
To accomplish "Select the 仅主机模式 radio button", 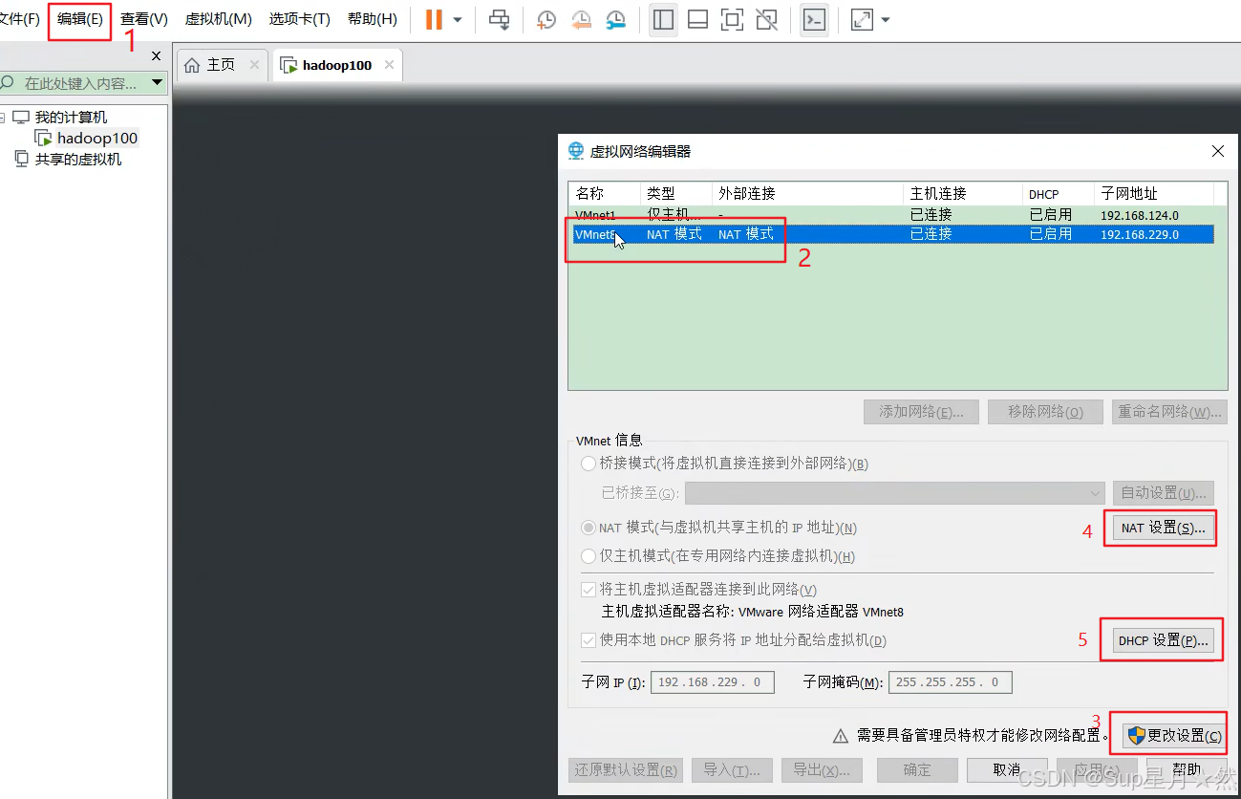I will pos(588,556).
